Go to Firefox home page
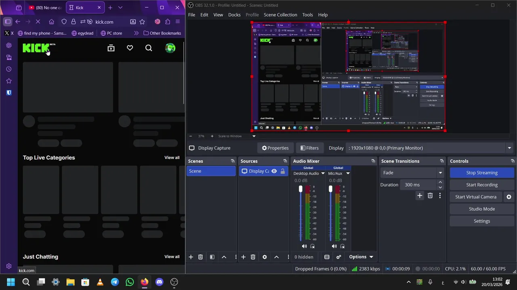Image resolution: width=517 pixels, height=290 pixels. (51, 22)
